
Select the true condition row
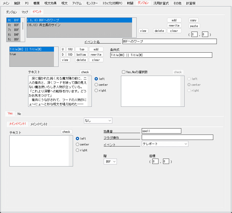coord(32,54)
